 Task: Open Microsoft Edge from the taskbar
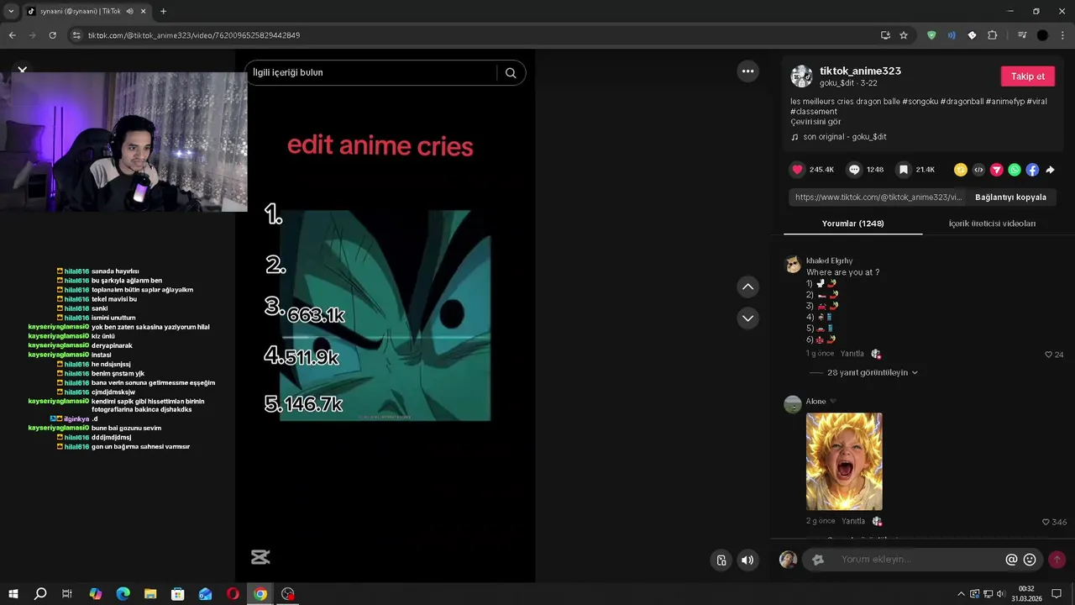(123, 594)
